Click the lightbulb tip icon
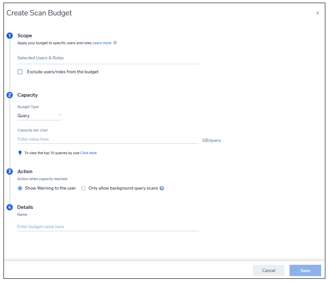The height and width of the screenshot is (281, 328). (20, 153)
